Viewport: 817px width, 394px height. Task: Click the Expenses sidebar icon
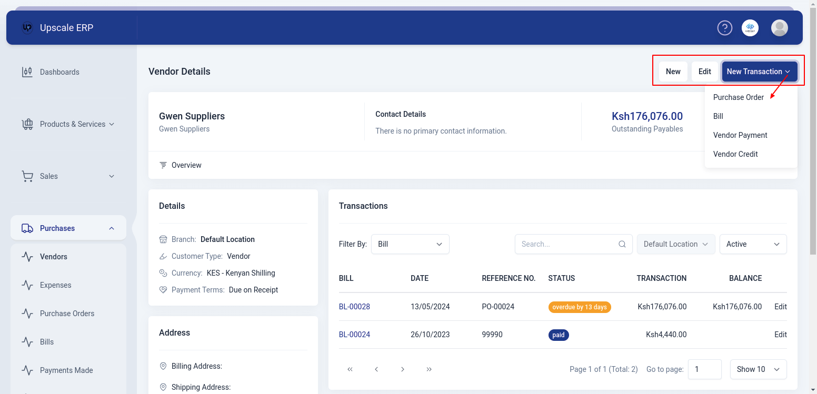(27, 285)
